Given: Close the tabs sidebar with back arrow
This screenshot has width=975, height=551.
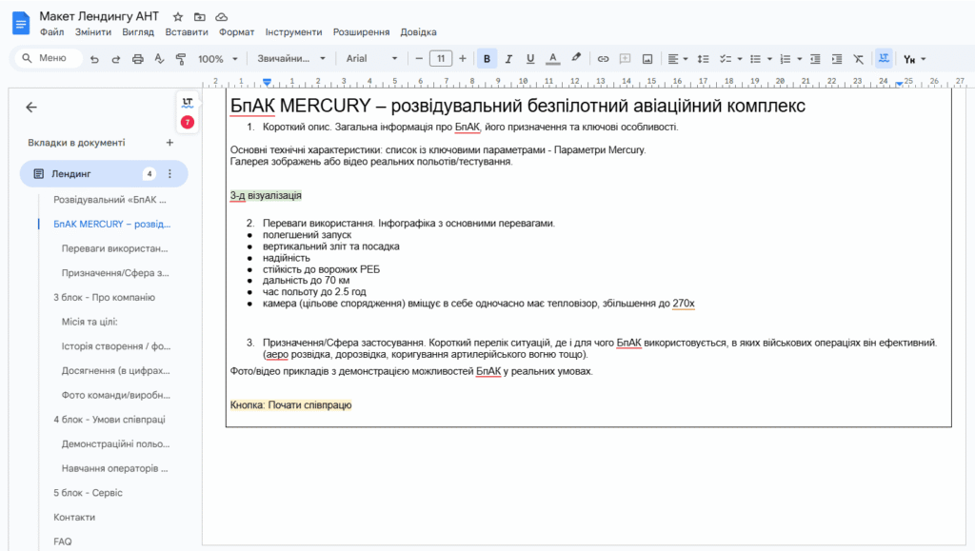Looking at the screenshot, I should click(31, 108).
